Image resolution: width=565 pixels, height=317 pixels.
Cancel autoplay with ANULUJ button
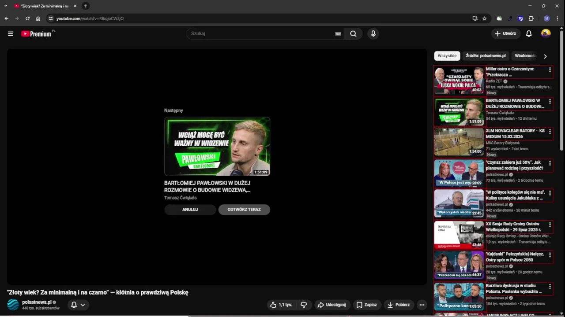[190, 210]
